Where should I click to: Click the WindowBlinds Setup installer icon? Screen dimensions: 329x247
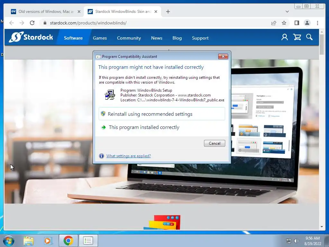click(x=110, y=95)
